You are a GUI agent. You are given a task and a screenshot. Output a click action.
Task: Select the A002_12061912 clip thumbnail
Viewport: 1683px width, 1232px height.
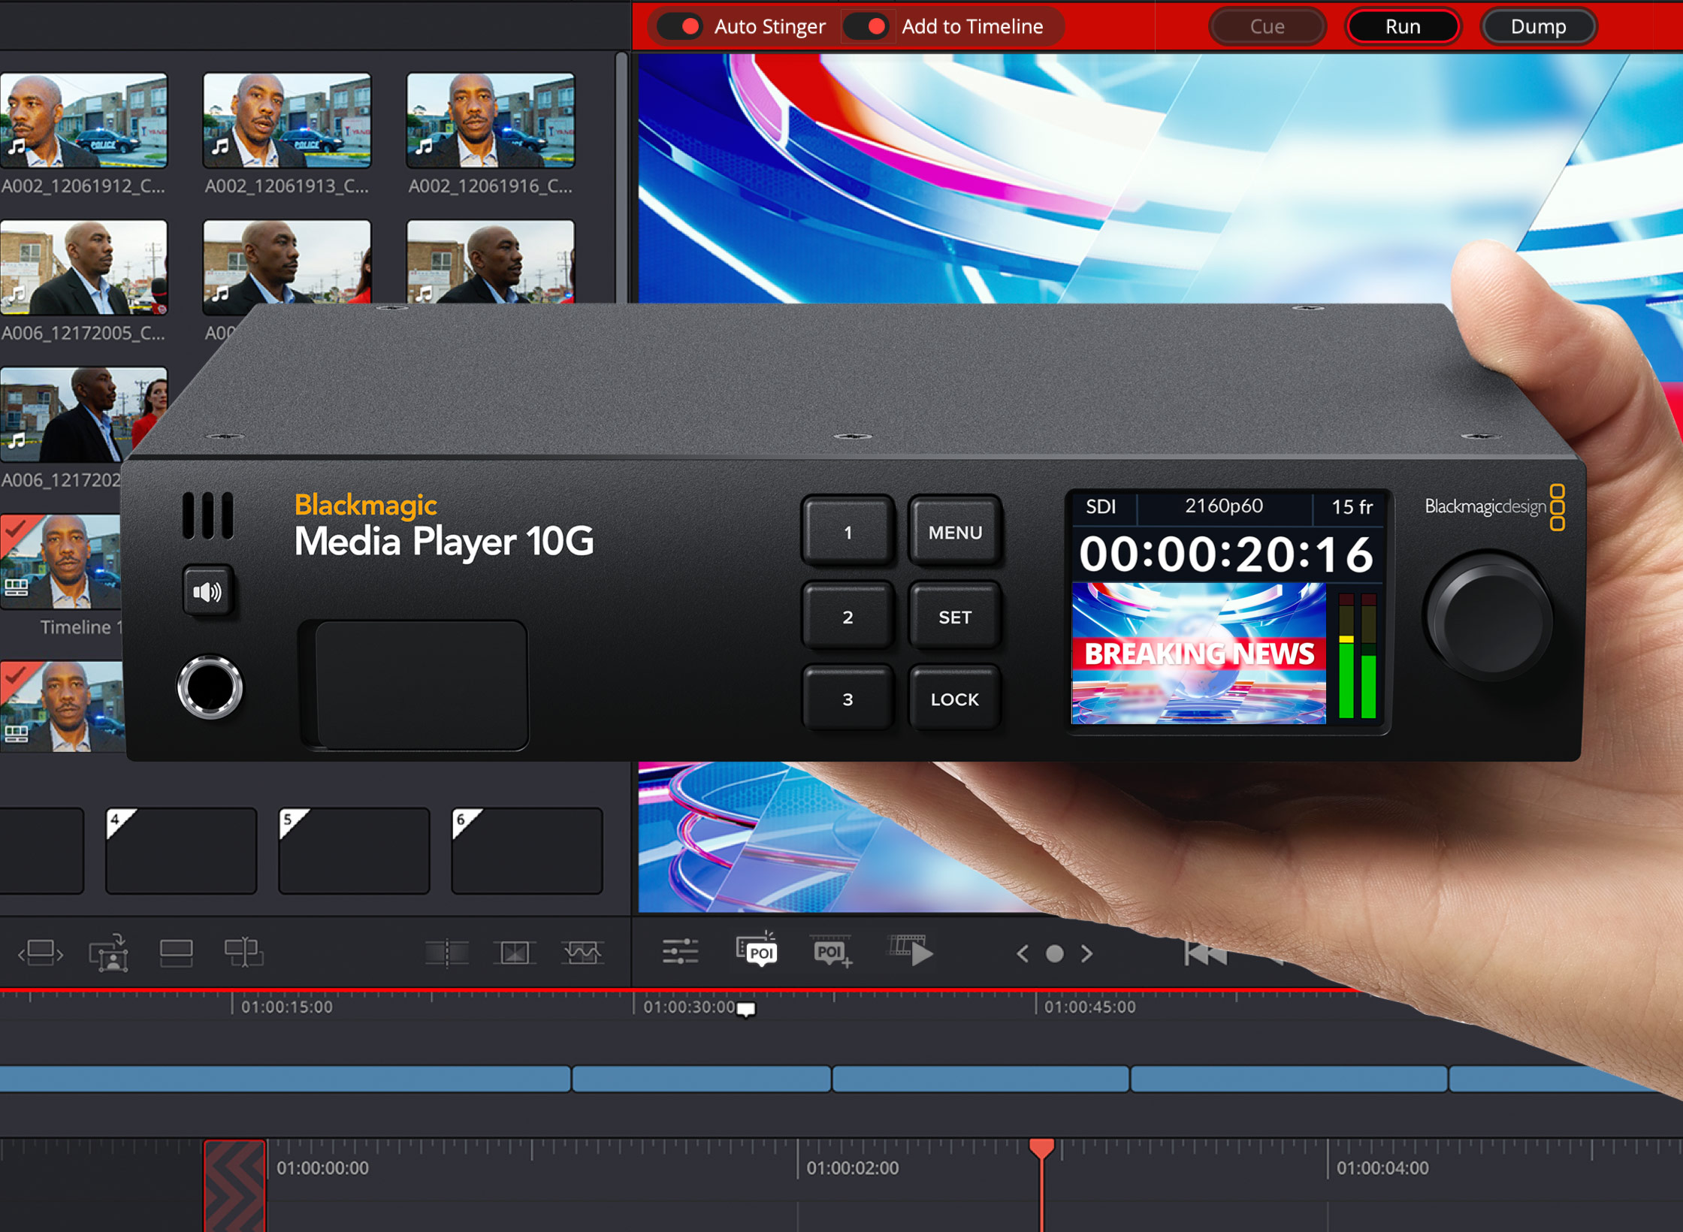[x=83, y=120]
